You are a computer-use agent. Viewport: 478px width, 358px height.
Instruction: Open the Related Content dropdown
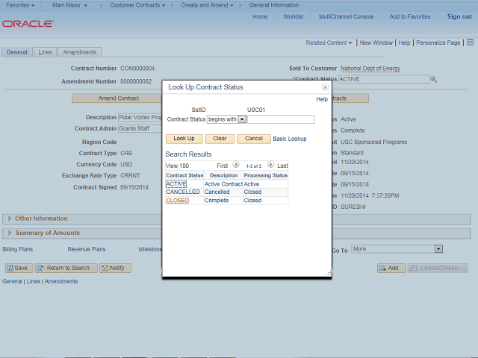pyautogui.click(x=329, y=43)
